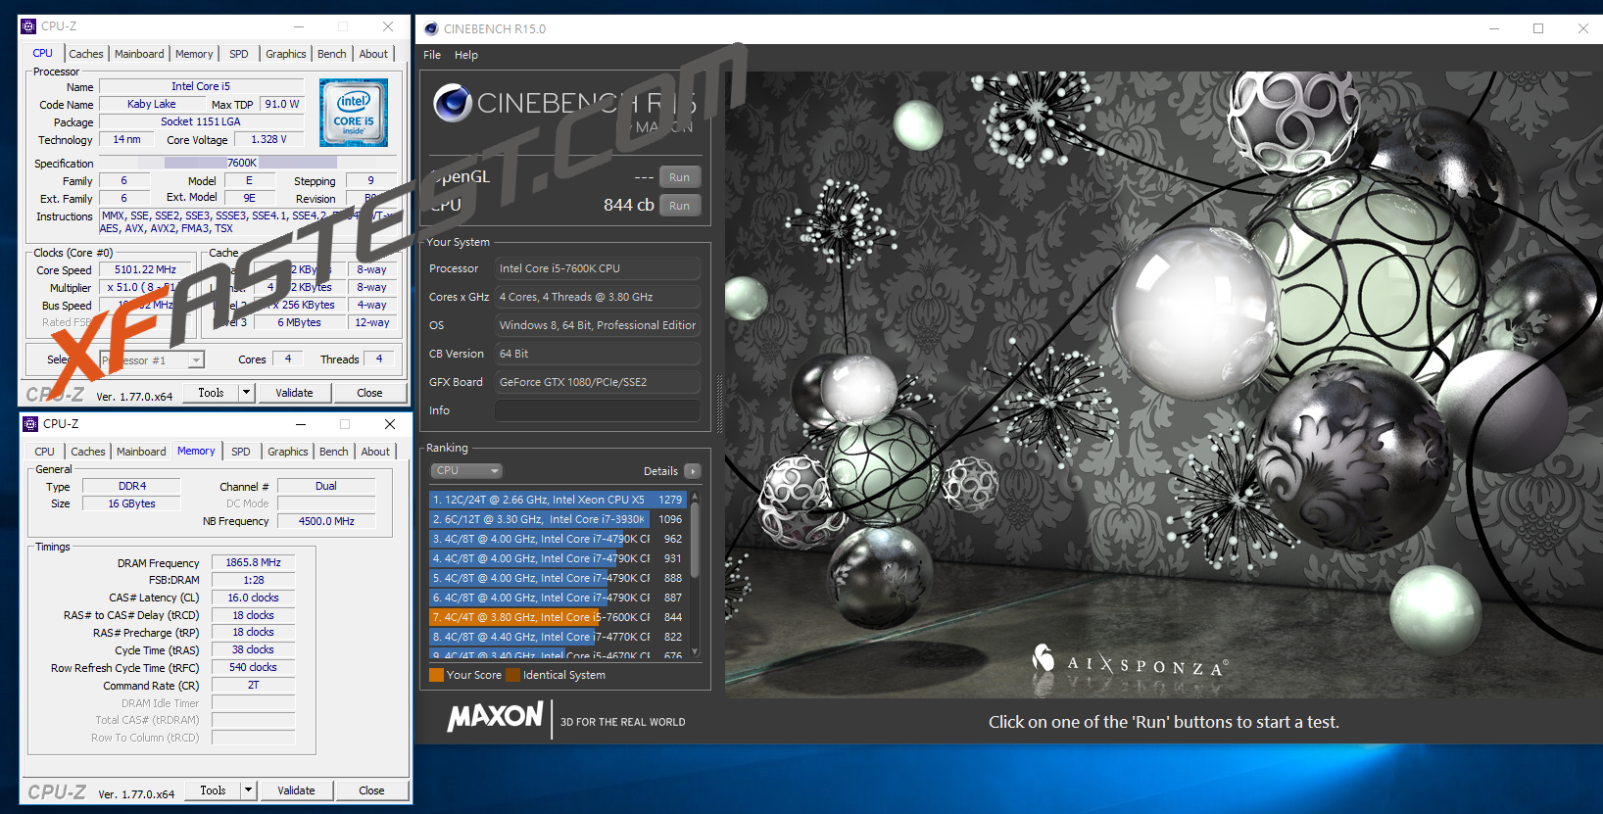1603x814 pixels.
Task: Click Validate in the upper CPU-Z window
Action: point(294,393)
